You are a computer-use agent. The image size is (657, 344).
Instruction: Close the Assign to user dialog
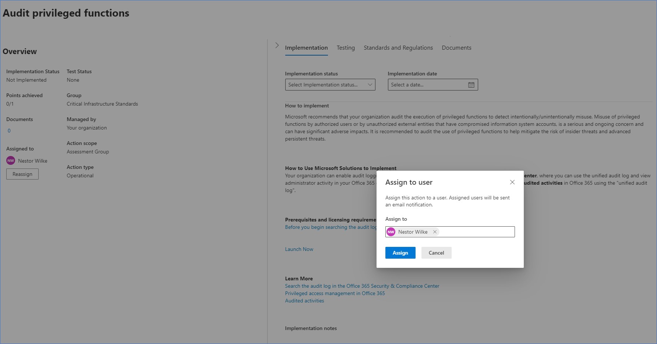pyautogui.click(x=512, y=182)
